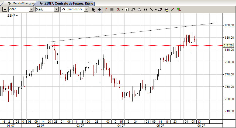Viewport: 236px width, 128px height.
Task: Click the 750,00 price axis label
Action: tap(229, 87)
